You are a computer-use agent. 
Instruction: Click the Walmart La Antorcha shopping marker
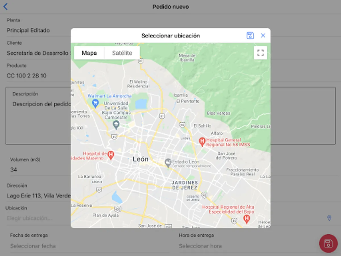(x=95, y=104)
